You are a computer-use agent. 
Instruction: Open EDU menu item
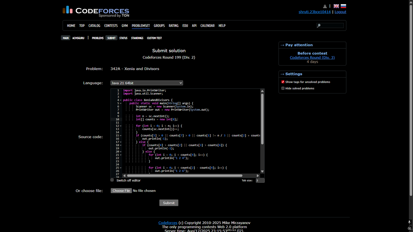coord(185,26)
